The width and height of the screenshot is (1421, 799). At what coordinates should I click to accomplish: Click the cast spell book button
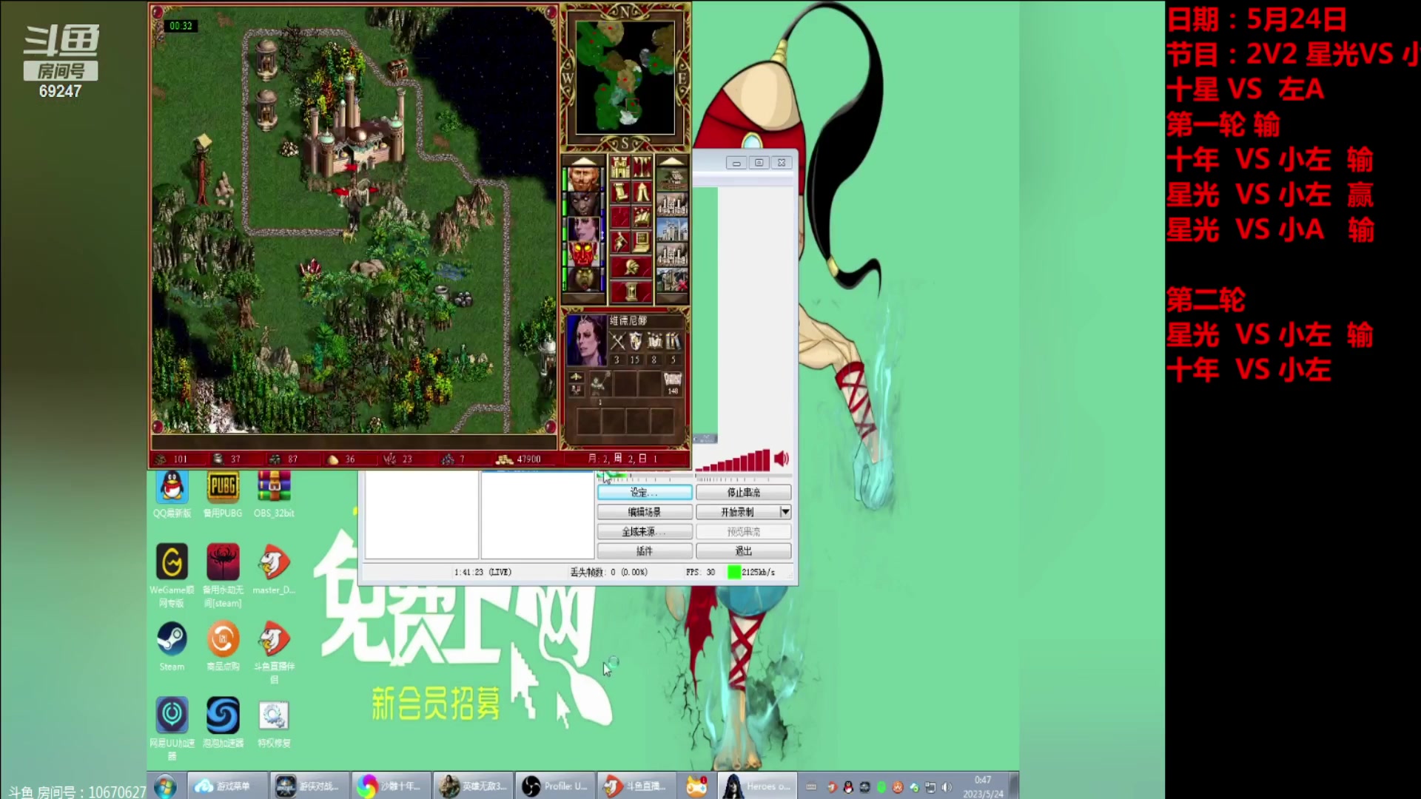click(x=642, y=216)
